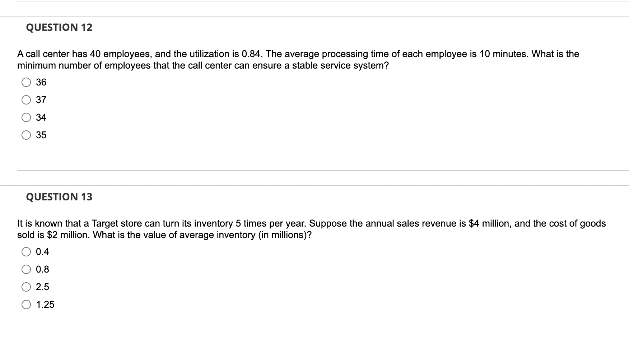Choose 1.25 as the answer for Question 13

26,304
